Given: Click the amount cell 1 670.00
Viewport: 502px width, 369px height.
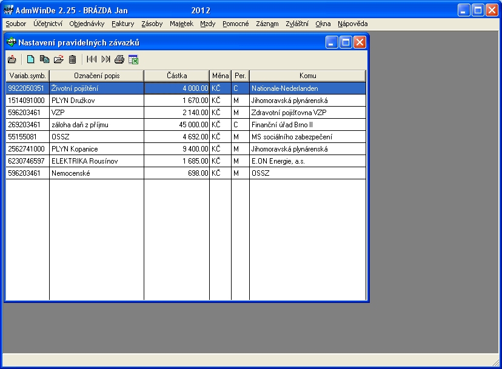Looking at the screenshot, I should click(x=176, y=101).
